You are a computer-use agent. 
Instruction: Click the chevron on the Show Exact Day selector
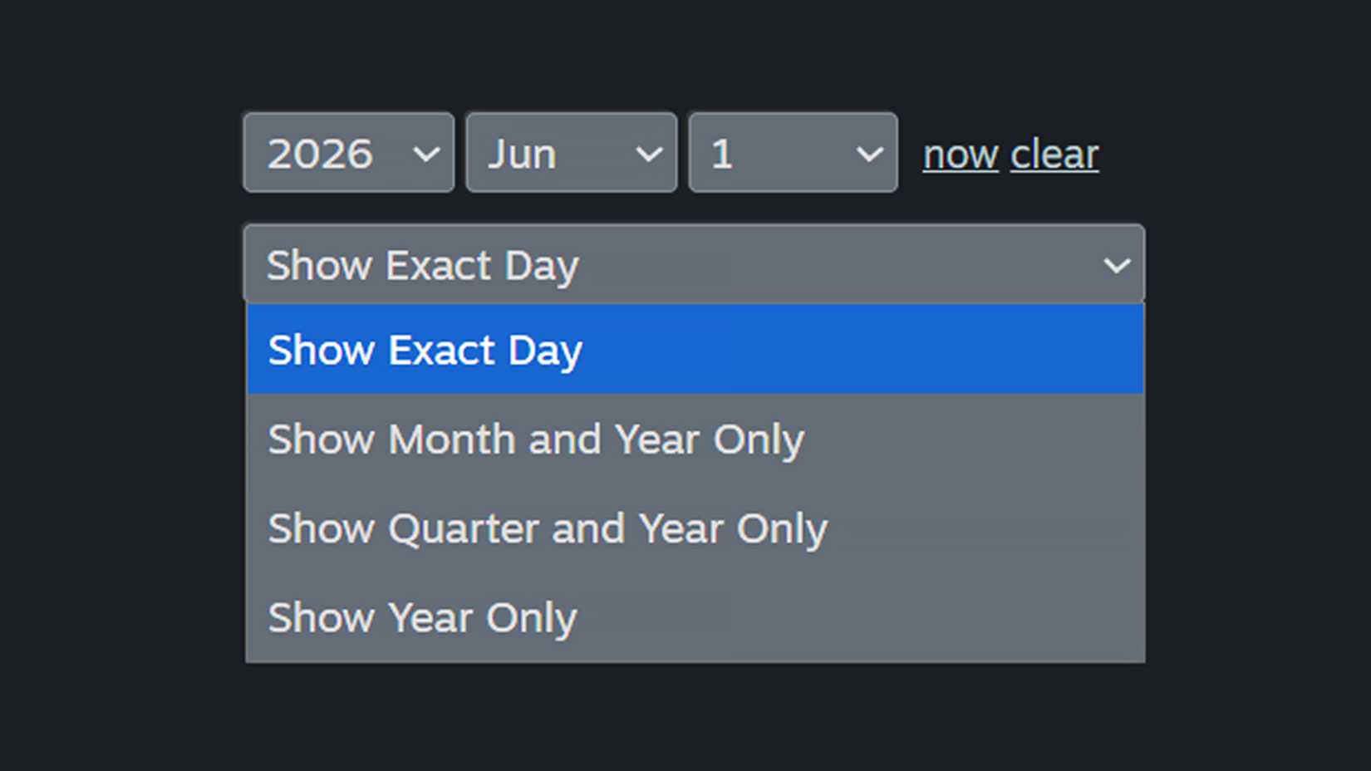tap(1117, 266)
